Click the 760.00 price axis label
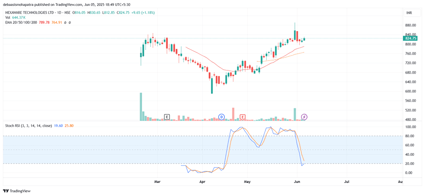 [411, 54]
